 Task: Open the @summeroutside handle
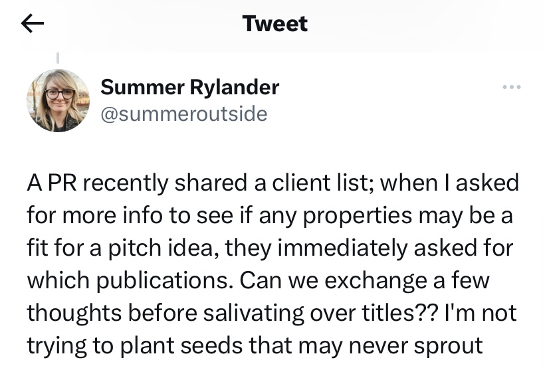click(x=183, y=114)
